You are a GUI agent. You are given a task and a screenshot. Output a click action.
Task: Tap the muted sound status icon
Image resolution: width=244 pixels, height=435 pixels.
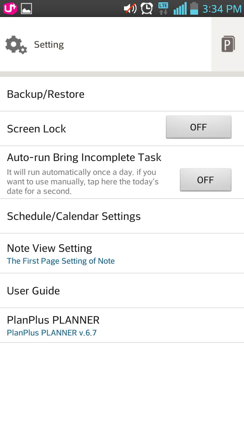[x=130, y=9]
